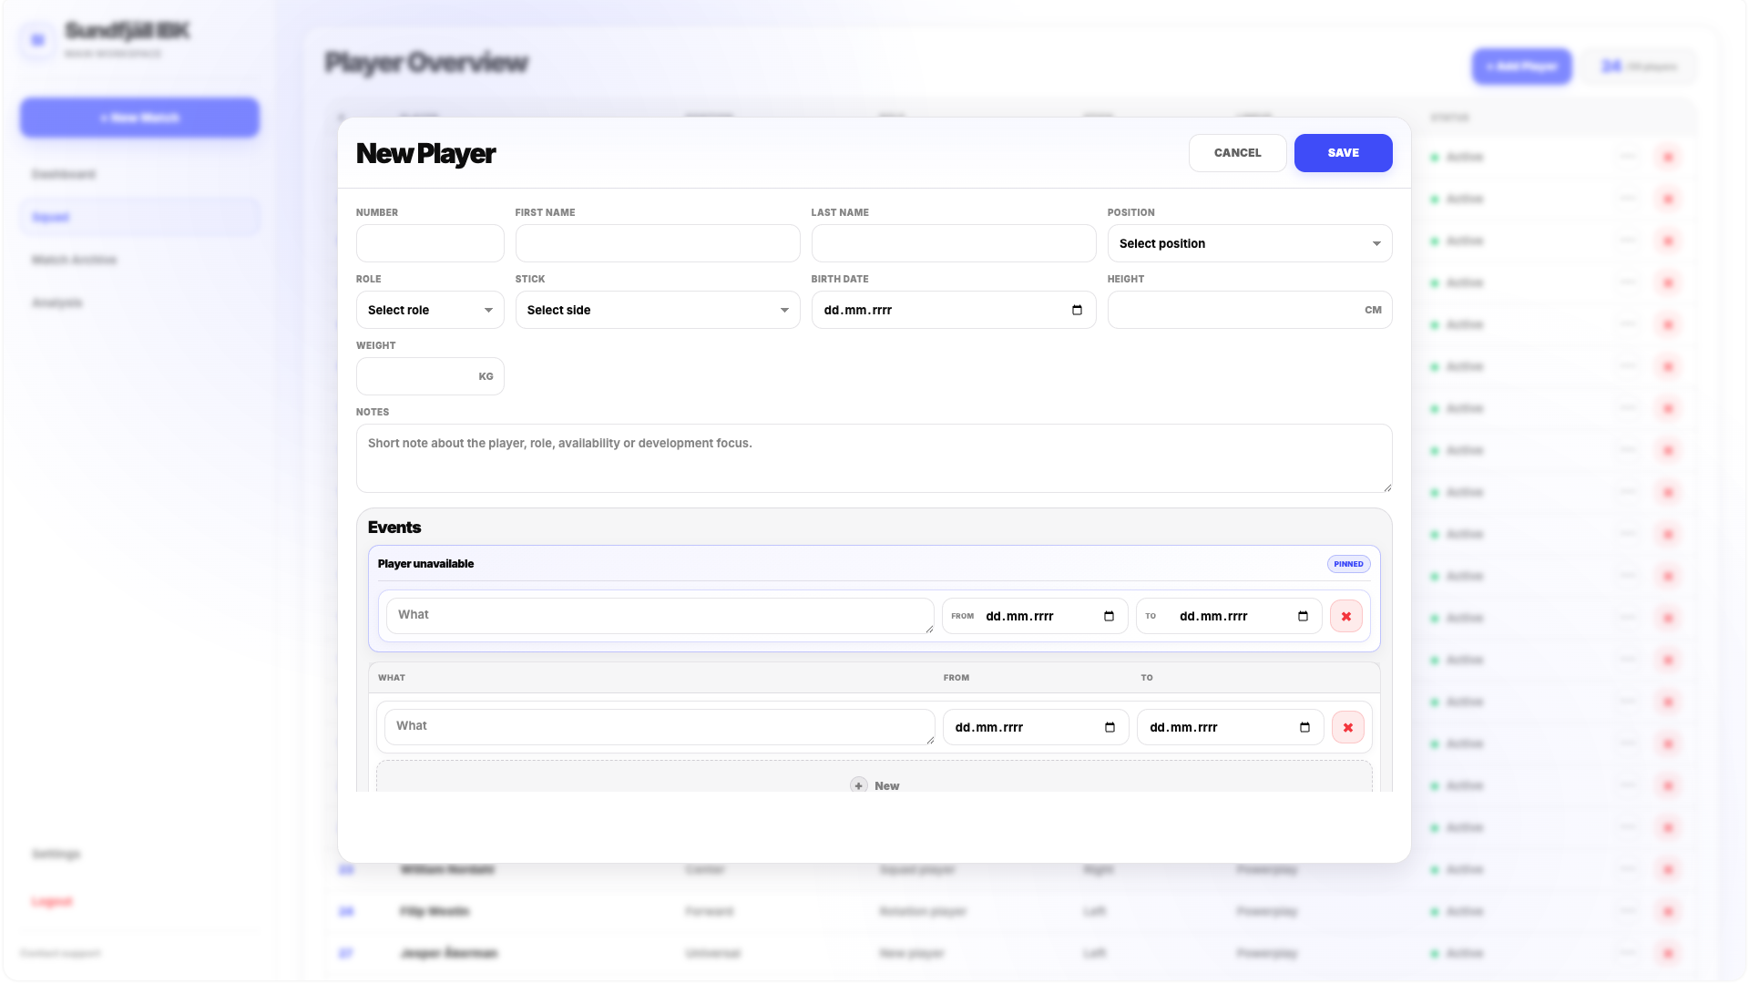Click the New Player dialog title
The width and height of the screenshot is (1749, 984).
coord(425,153)
